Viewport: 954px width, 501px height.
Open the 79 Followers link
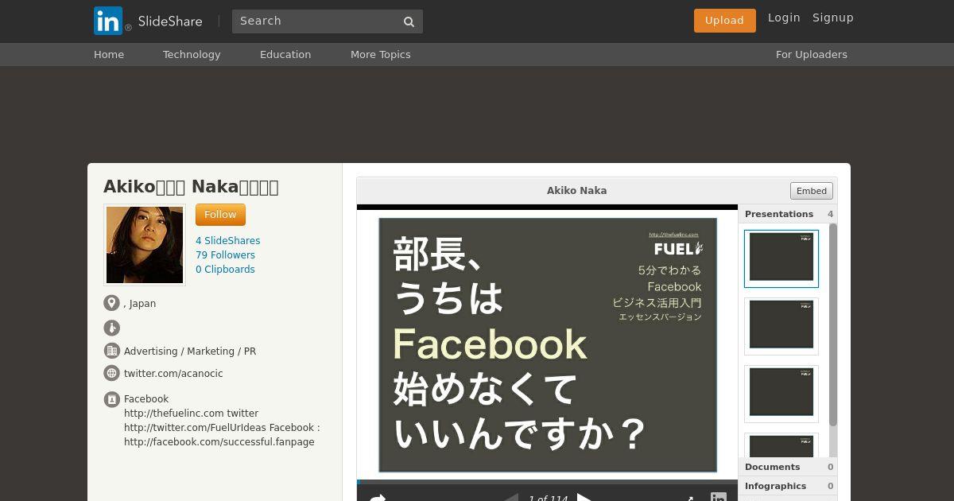click(226, 255)
